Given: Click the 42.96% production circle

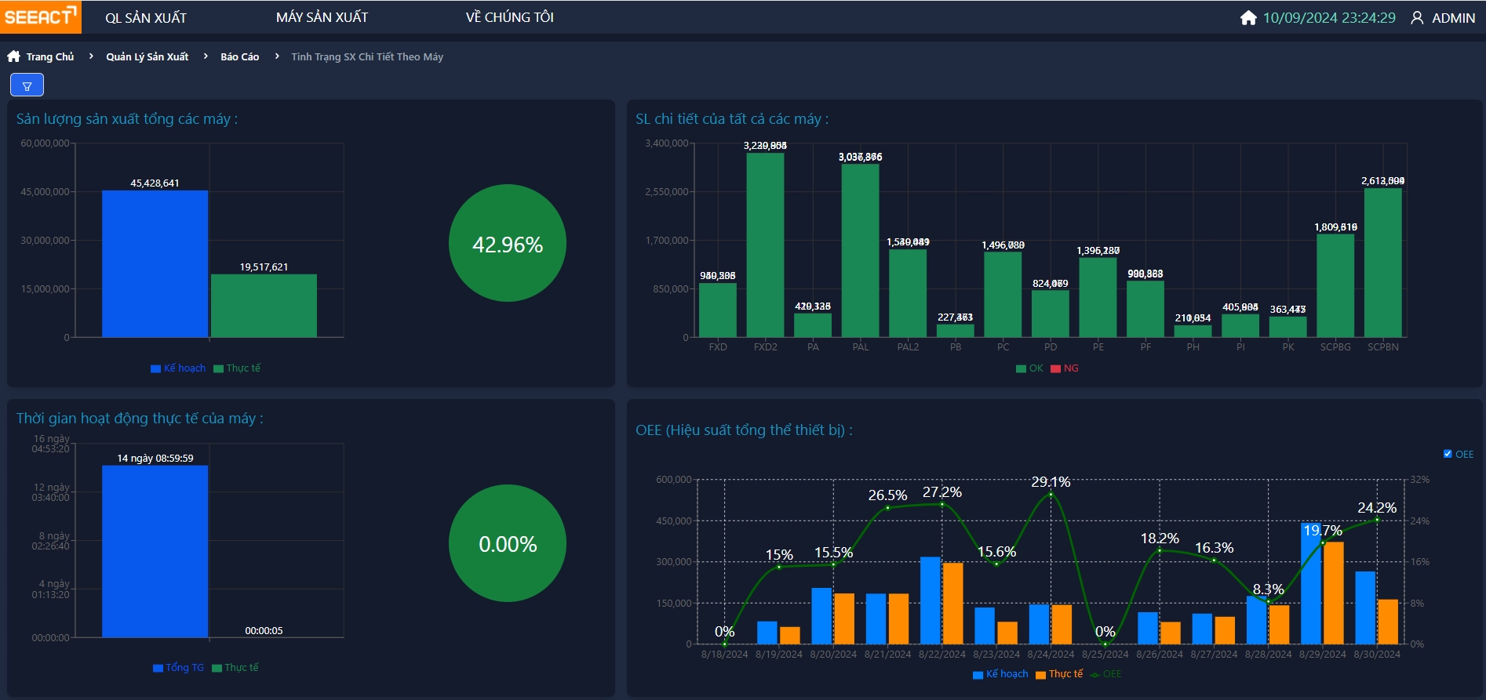Looking at the screenshot, I should [508, 243].
